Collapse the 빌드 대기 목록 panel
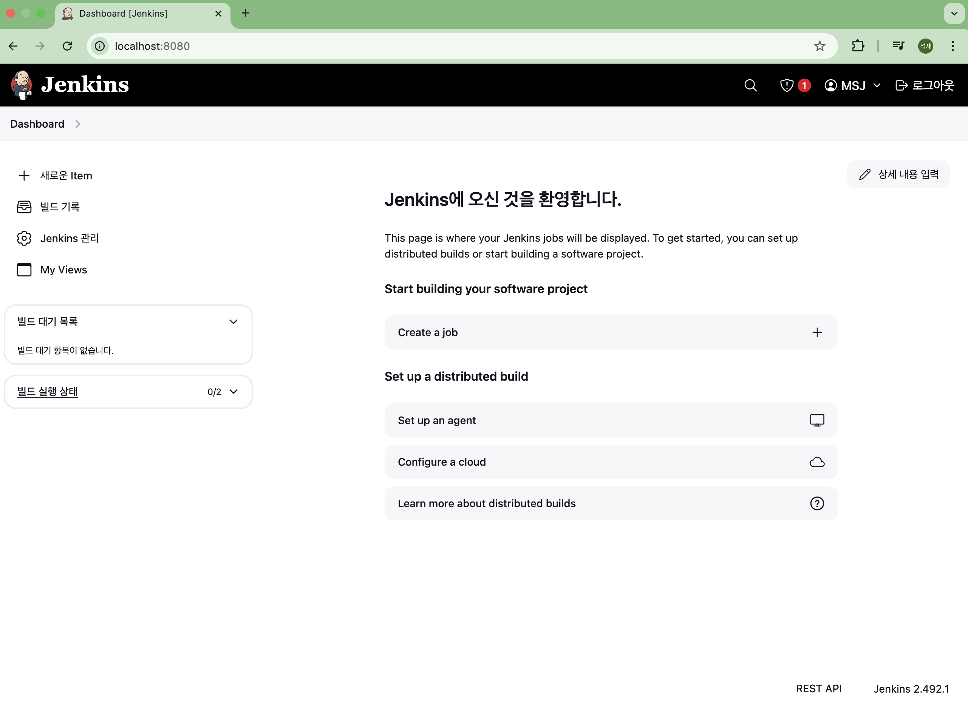This screenshot has width=968, height=710. (x=233, y=321)
